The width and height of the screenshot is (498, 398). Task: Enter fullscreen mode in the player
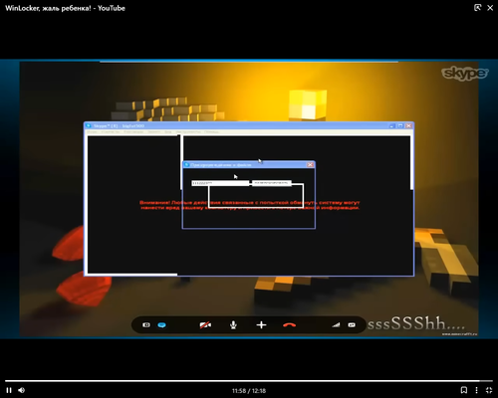point(489,390)
